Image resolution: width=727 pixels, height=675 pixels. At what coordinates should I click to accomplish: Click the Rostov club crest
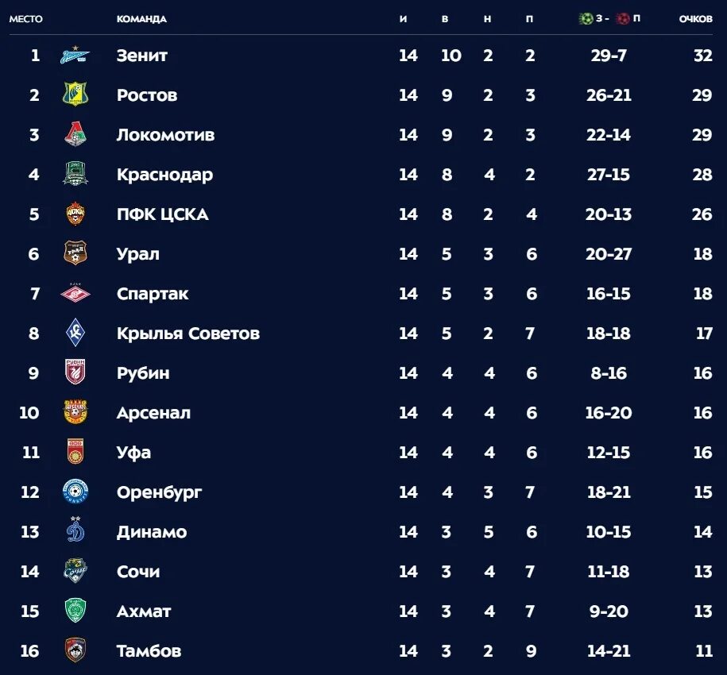pos(75,95)
